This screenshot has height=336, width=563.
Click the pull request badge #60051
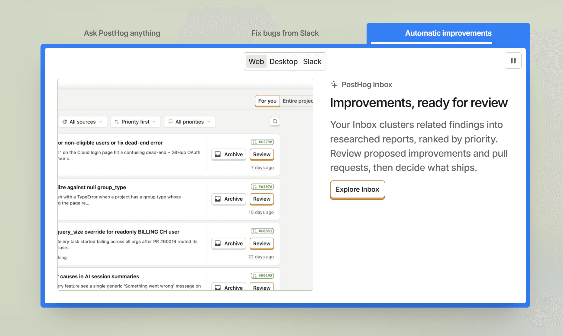click(262, 231)
